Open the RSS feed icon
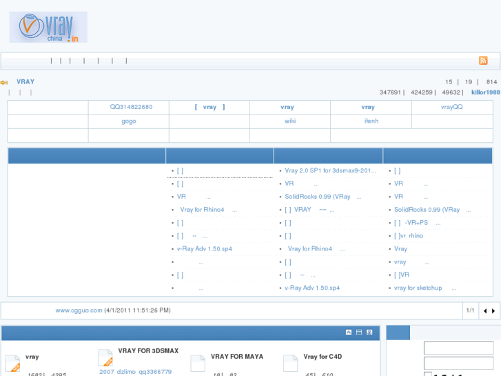Screen dimensions: 501x376 pos(483,60)
